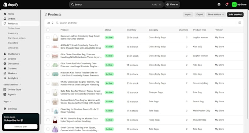This screenshot has height=133, width=249.
Task: Open the sidekick icon next to the bell
Action: 219,5
